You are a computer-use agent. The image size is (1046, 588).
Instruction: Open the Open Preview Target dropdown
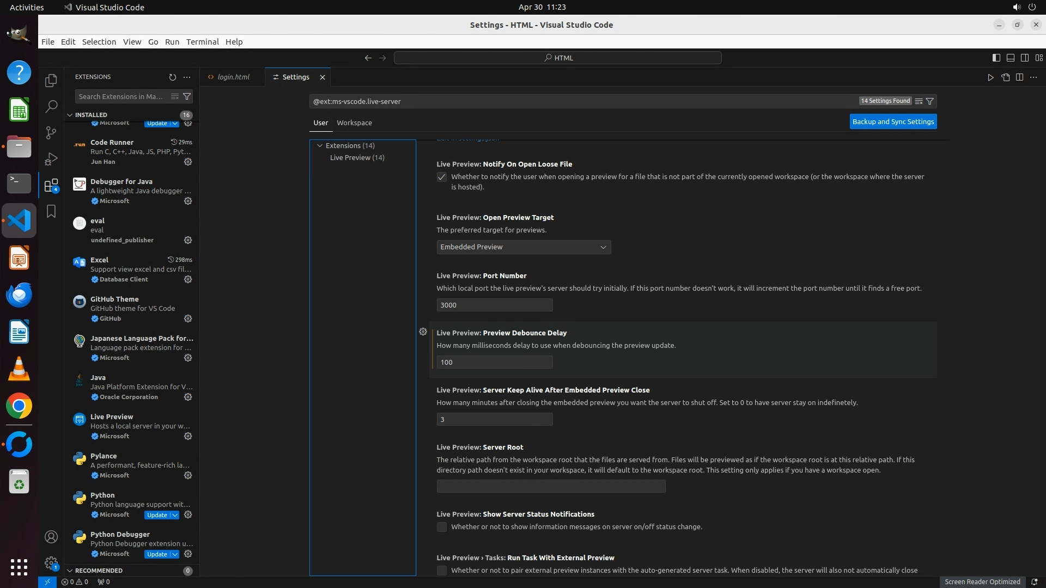click(x=523, y=247)
